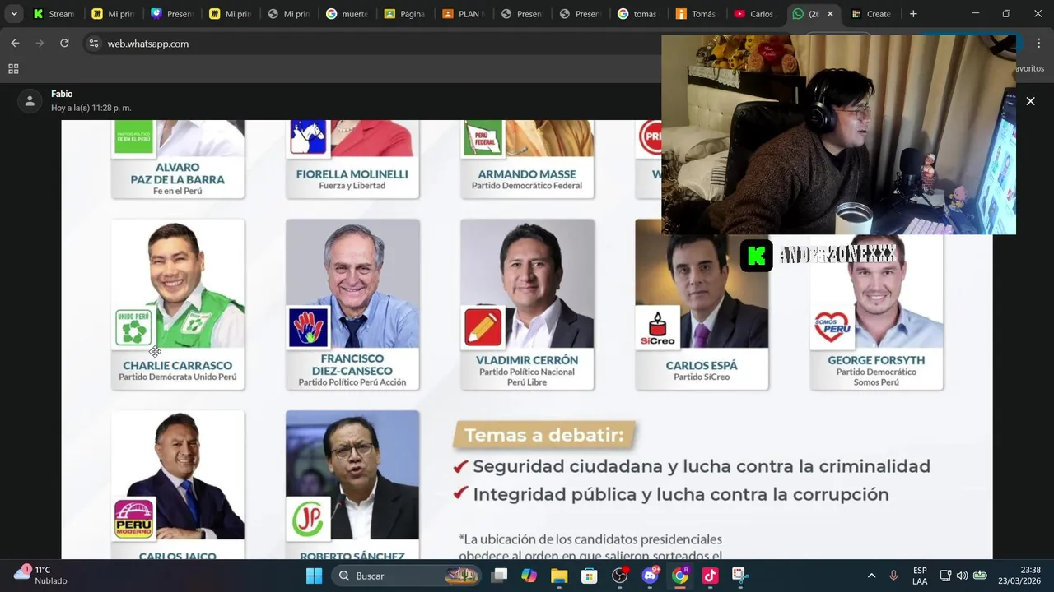
Task: Open the weather widget showing 11°C Nublado
Action: click(x=41, y=576)
